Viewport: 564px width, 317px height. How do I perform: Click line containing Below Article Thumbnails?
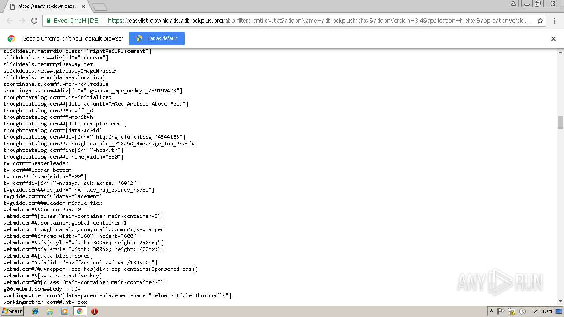pyautogui.click(x=118, y=295)
